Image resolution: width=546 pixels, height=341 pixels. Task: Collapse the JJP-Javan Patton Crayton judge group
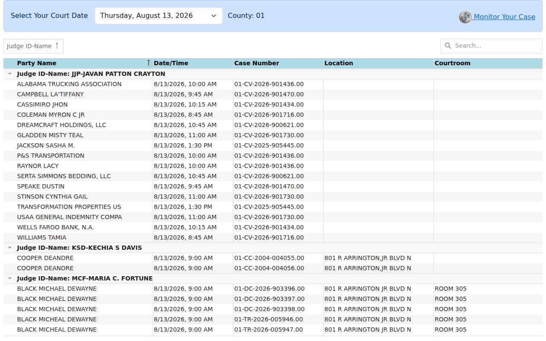pos(10,74)
